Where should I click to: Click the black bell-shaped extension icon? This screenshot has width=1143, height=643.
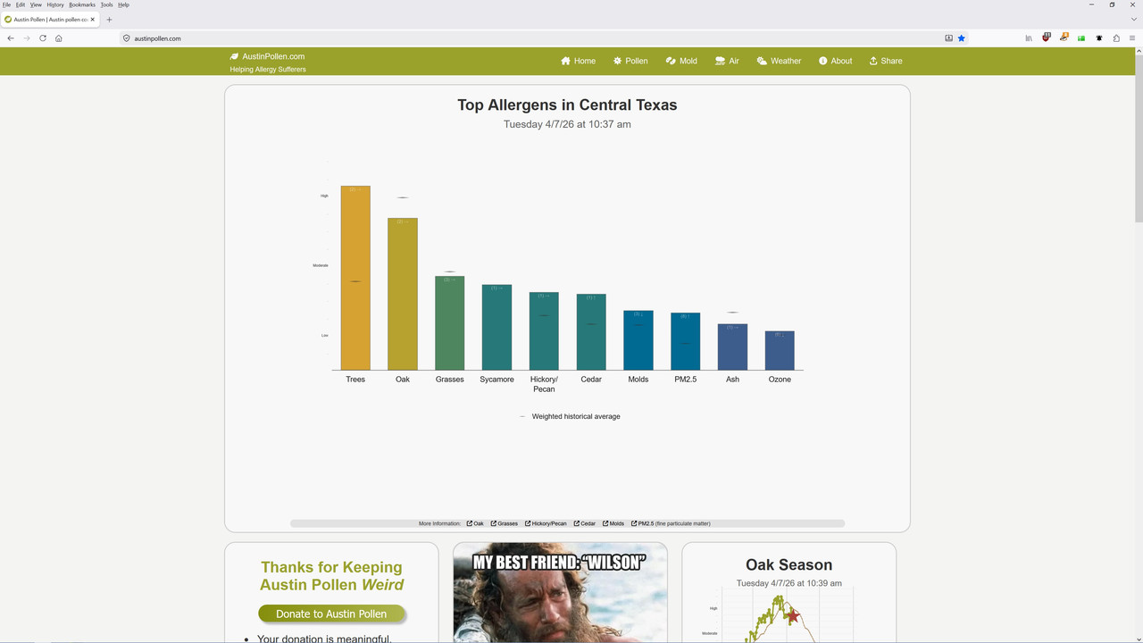point(1099,38)
